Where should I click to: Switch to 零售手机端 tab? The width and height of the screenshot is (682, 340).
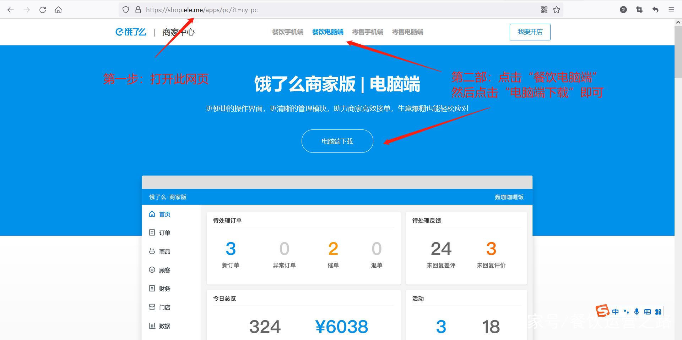(x=368, y=32)
